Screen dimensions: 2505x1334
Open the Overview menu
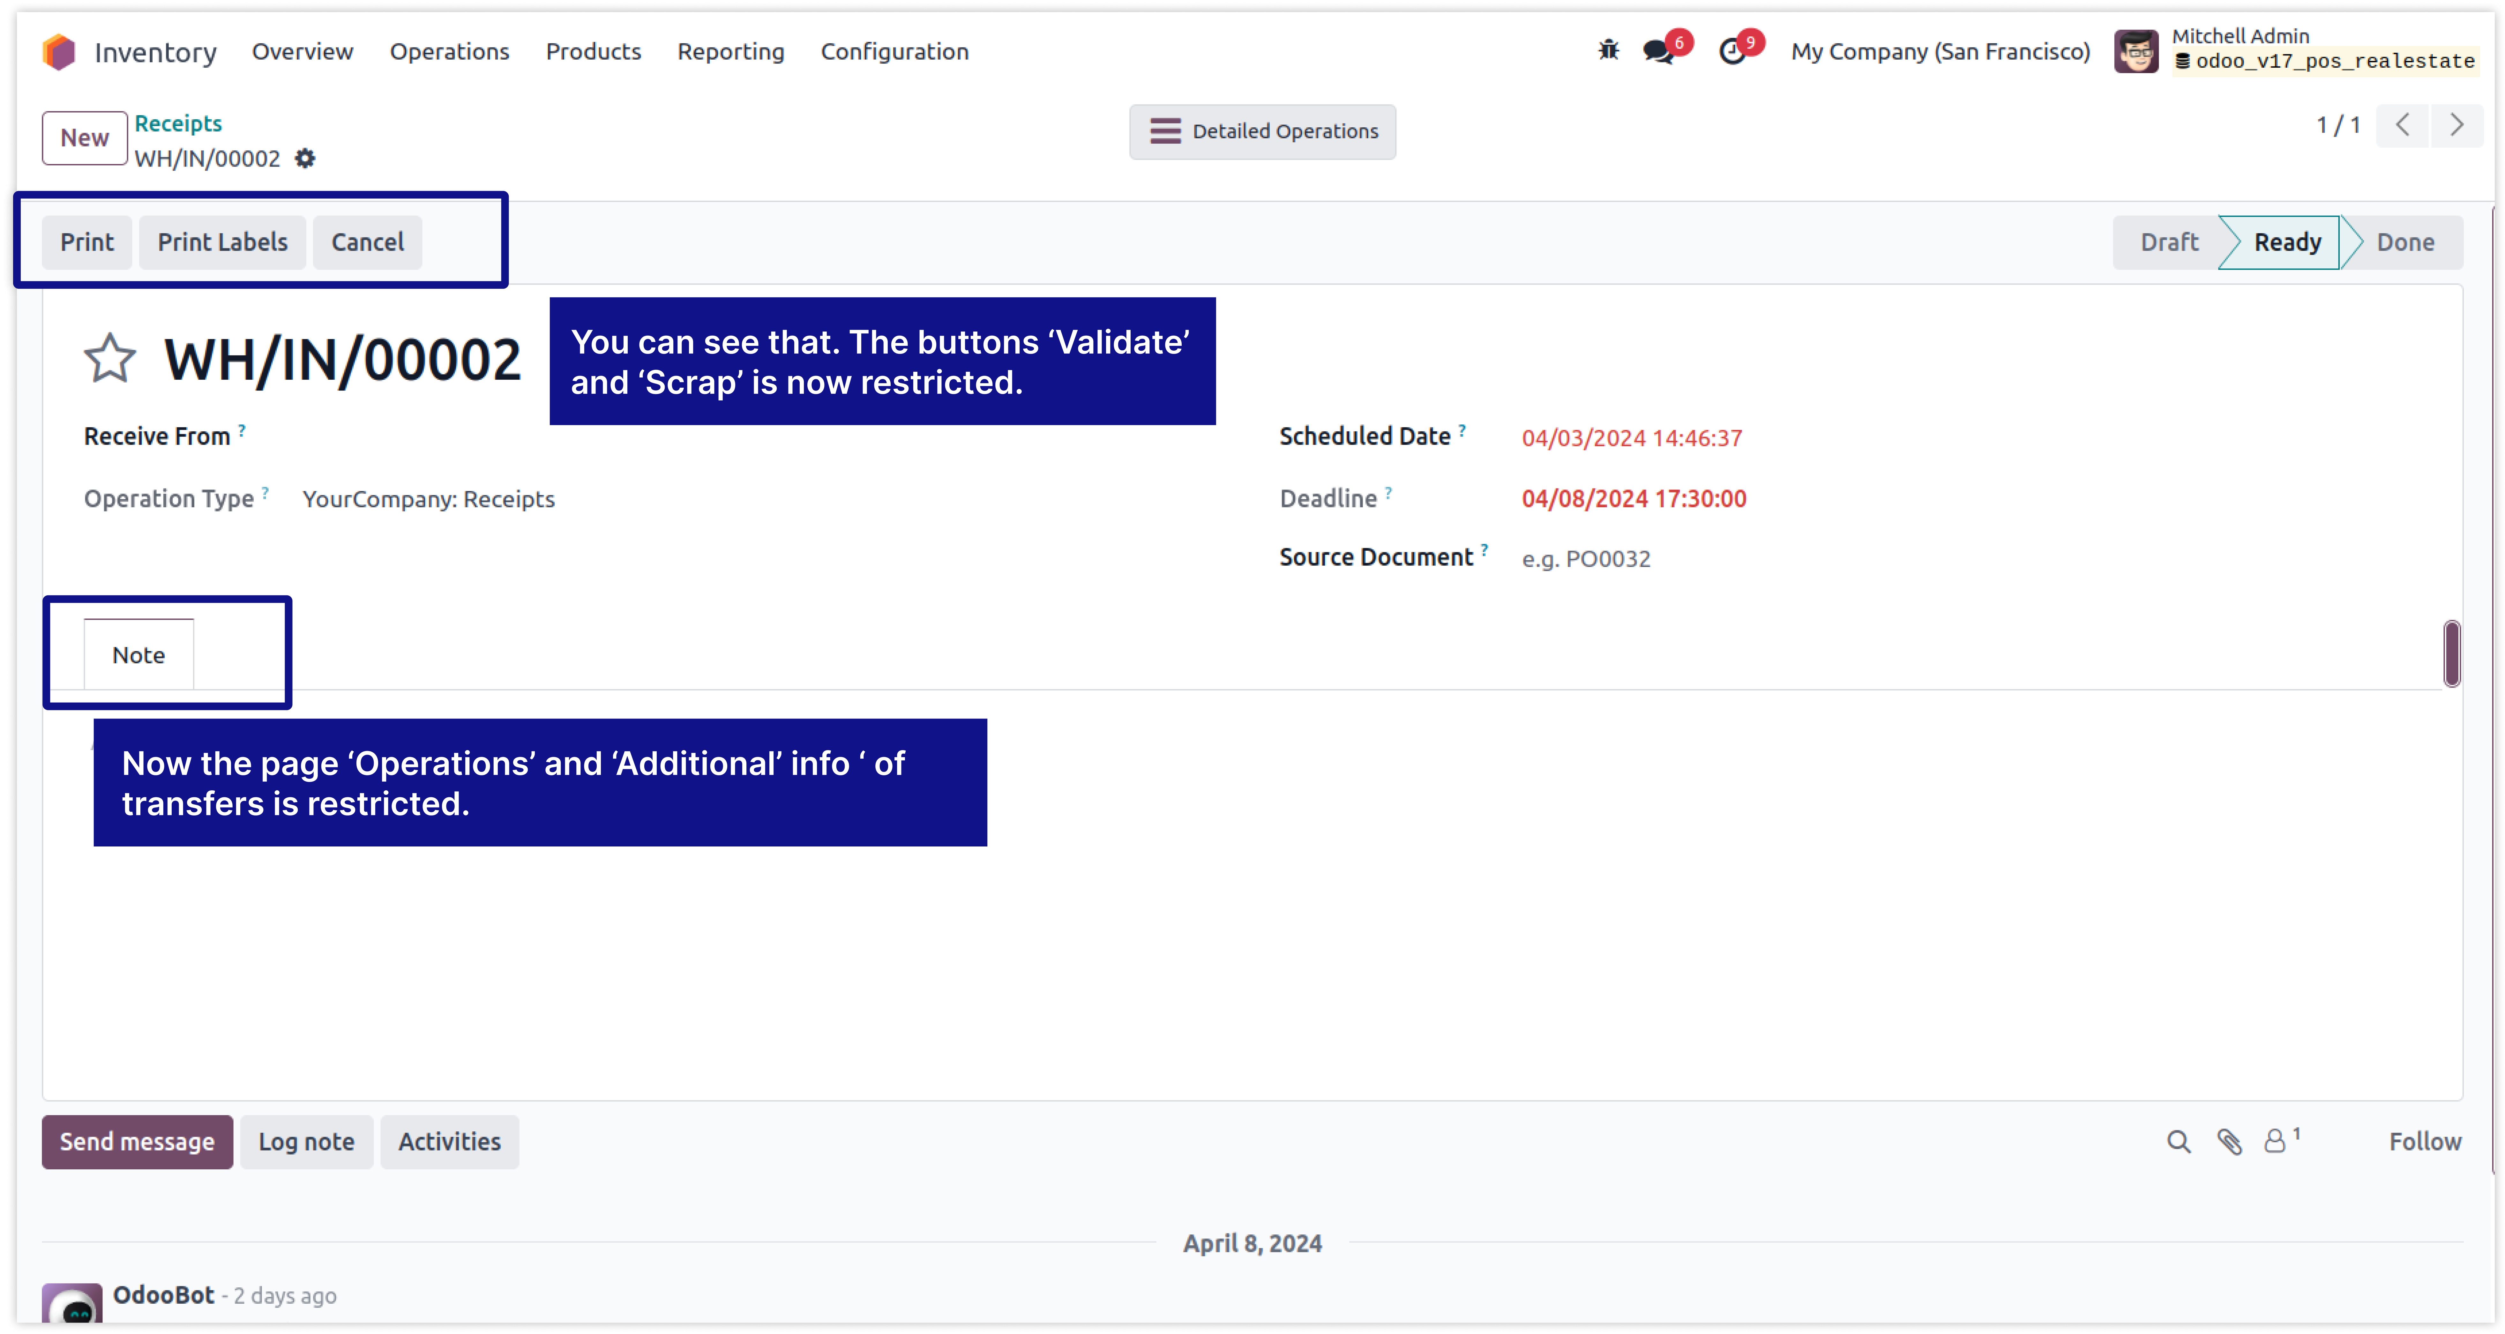303,52
